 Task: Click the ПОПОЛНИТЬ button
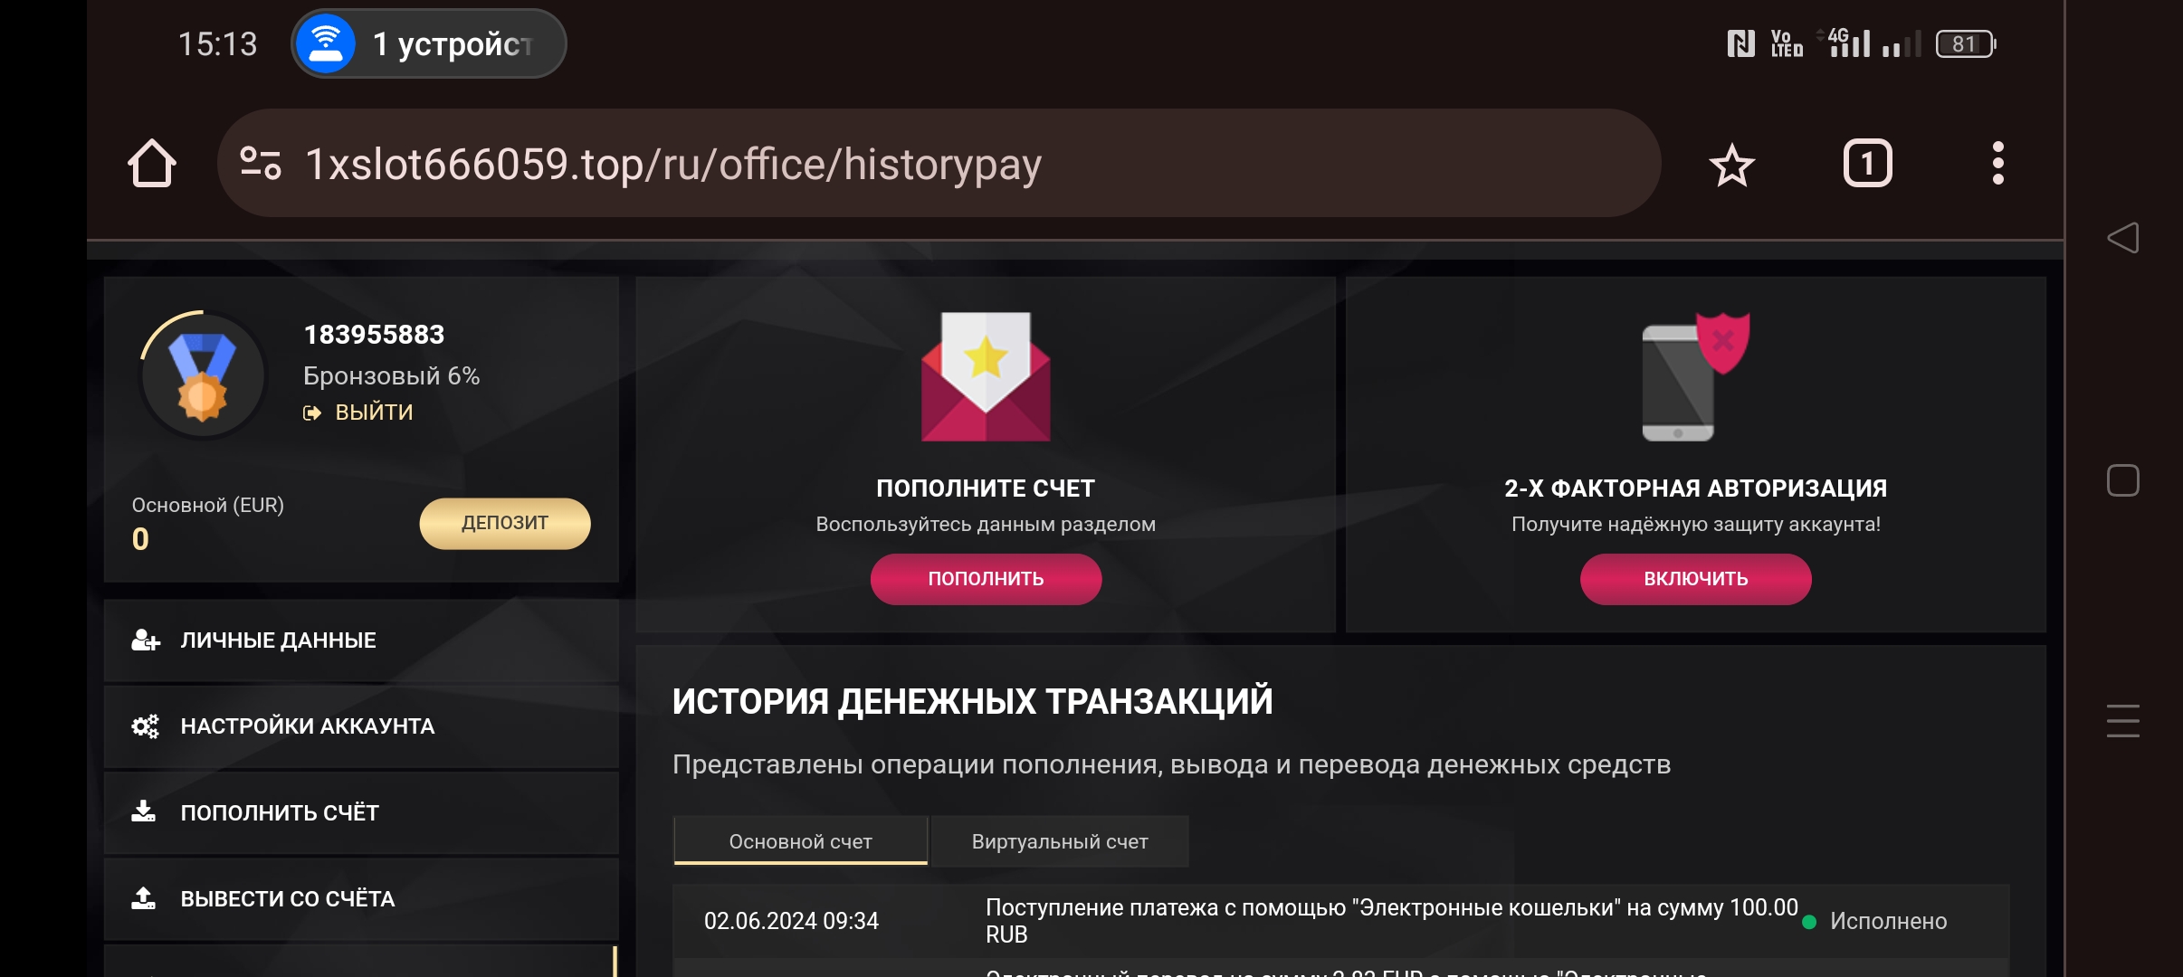click(x=986, y=579)
